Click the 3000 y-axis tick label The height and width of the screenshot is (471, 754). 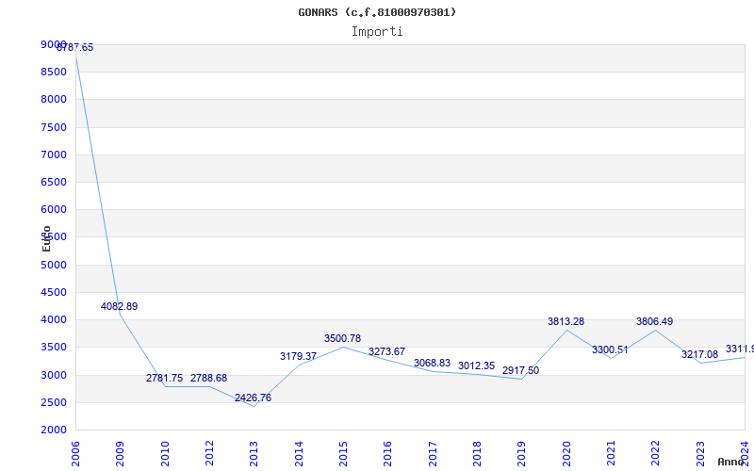(x=54, y=375)
